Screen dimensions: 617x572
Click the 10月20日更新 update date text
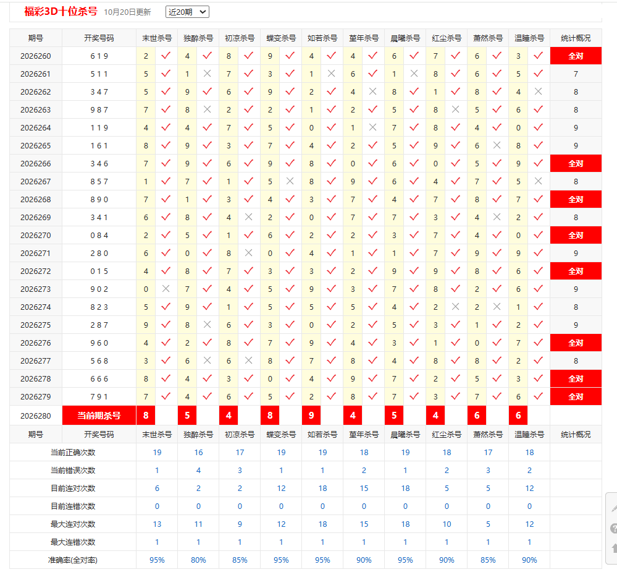tap(127, 12)
